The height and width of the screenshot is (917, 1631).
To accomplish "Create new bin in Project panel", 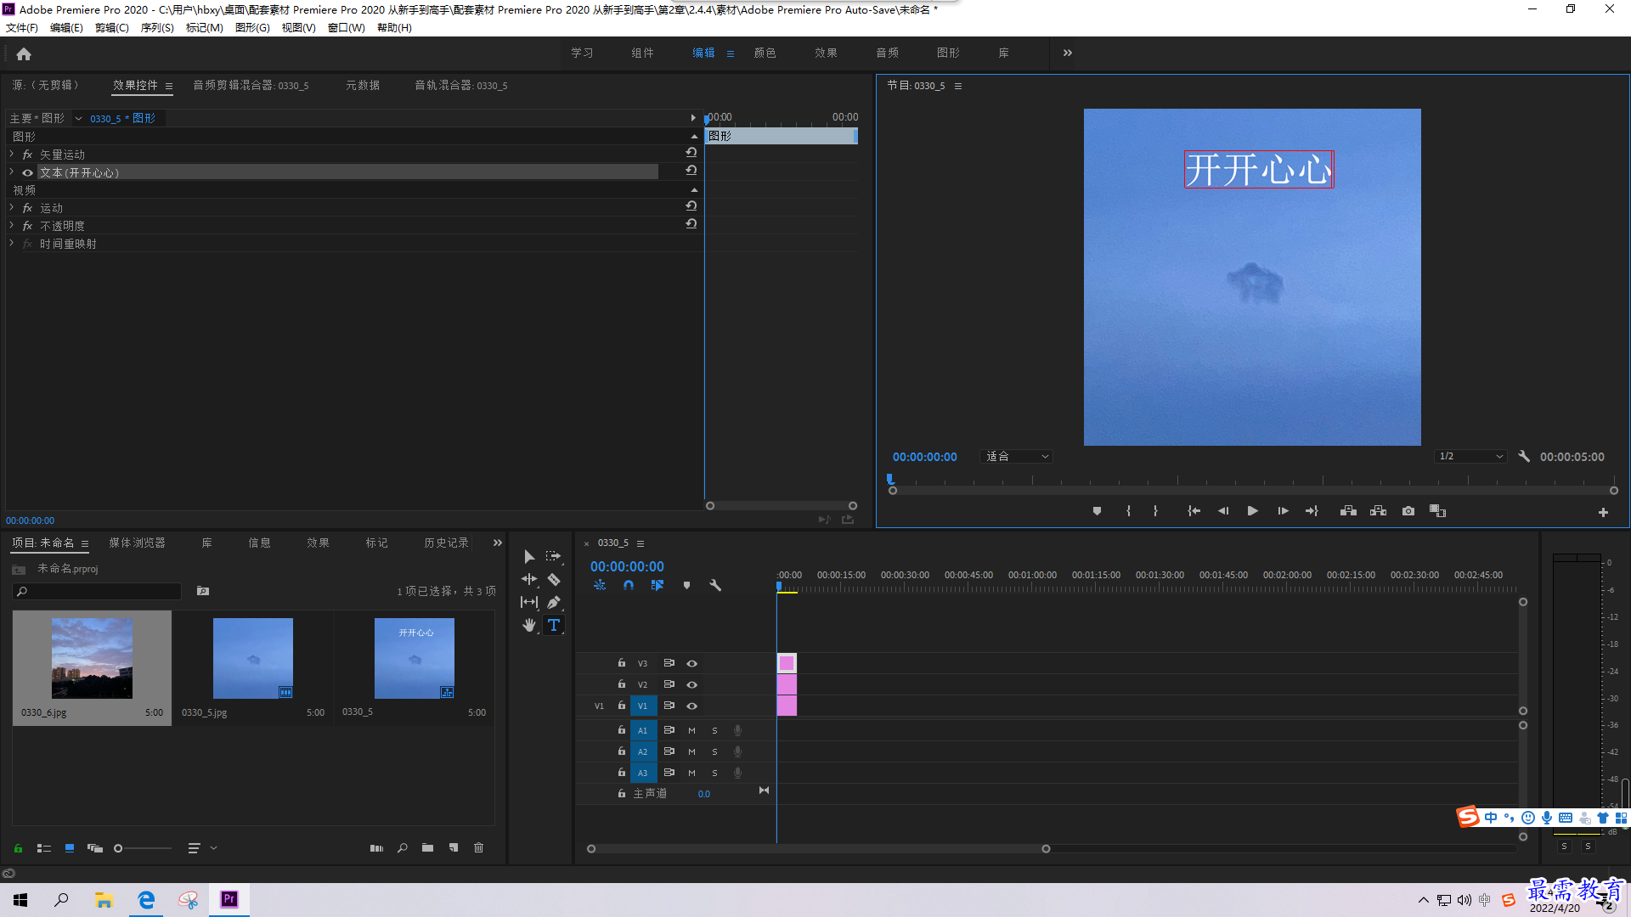I will (x=427, y=848).
